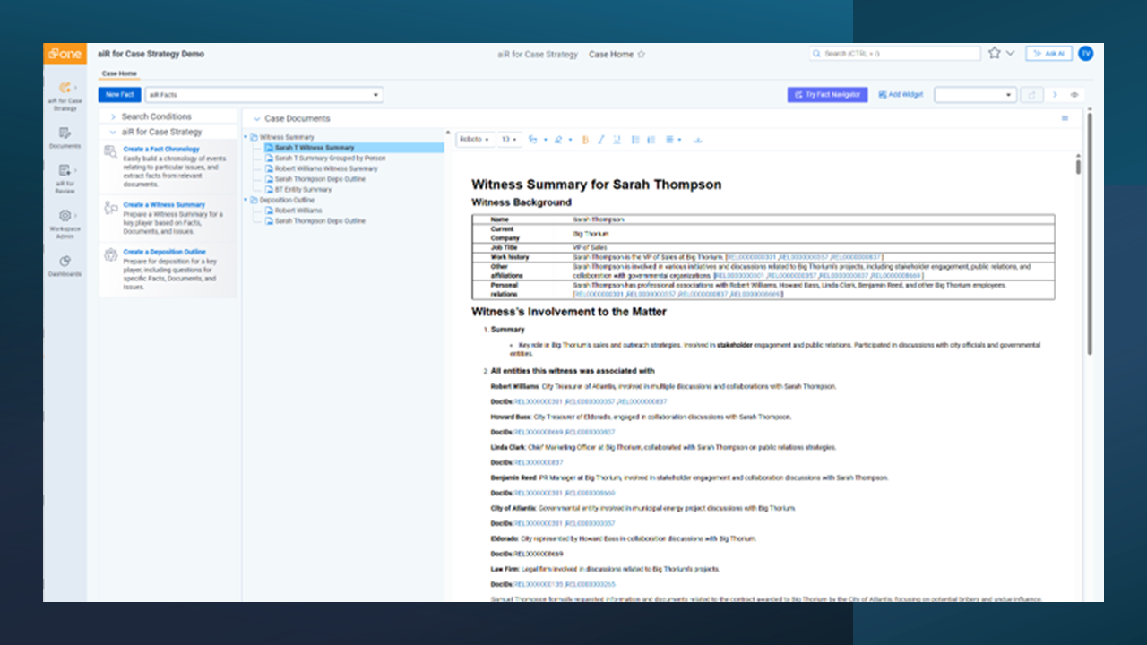Click the TV user avatar
Viewport: 1147px width, 645px height.
(x=1085, y=54)
